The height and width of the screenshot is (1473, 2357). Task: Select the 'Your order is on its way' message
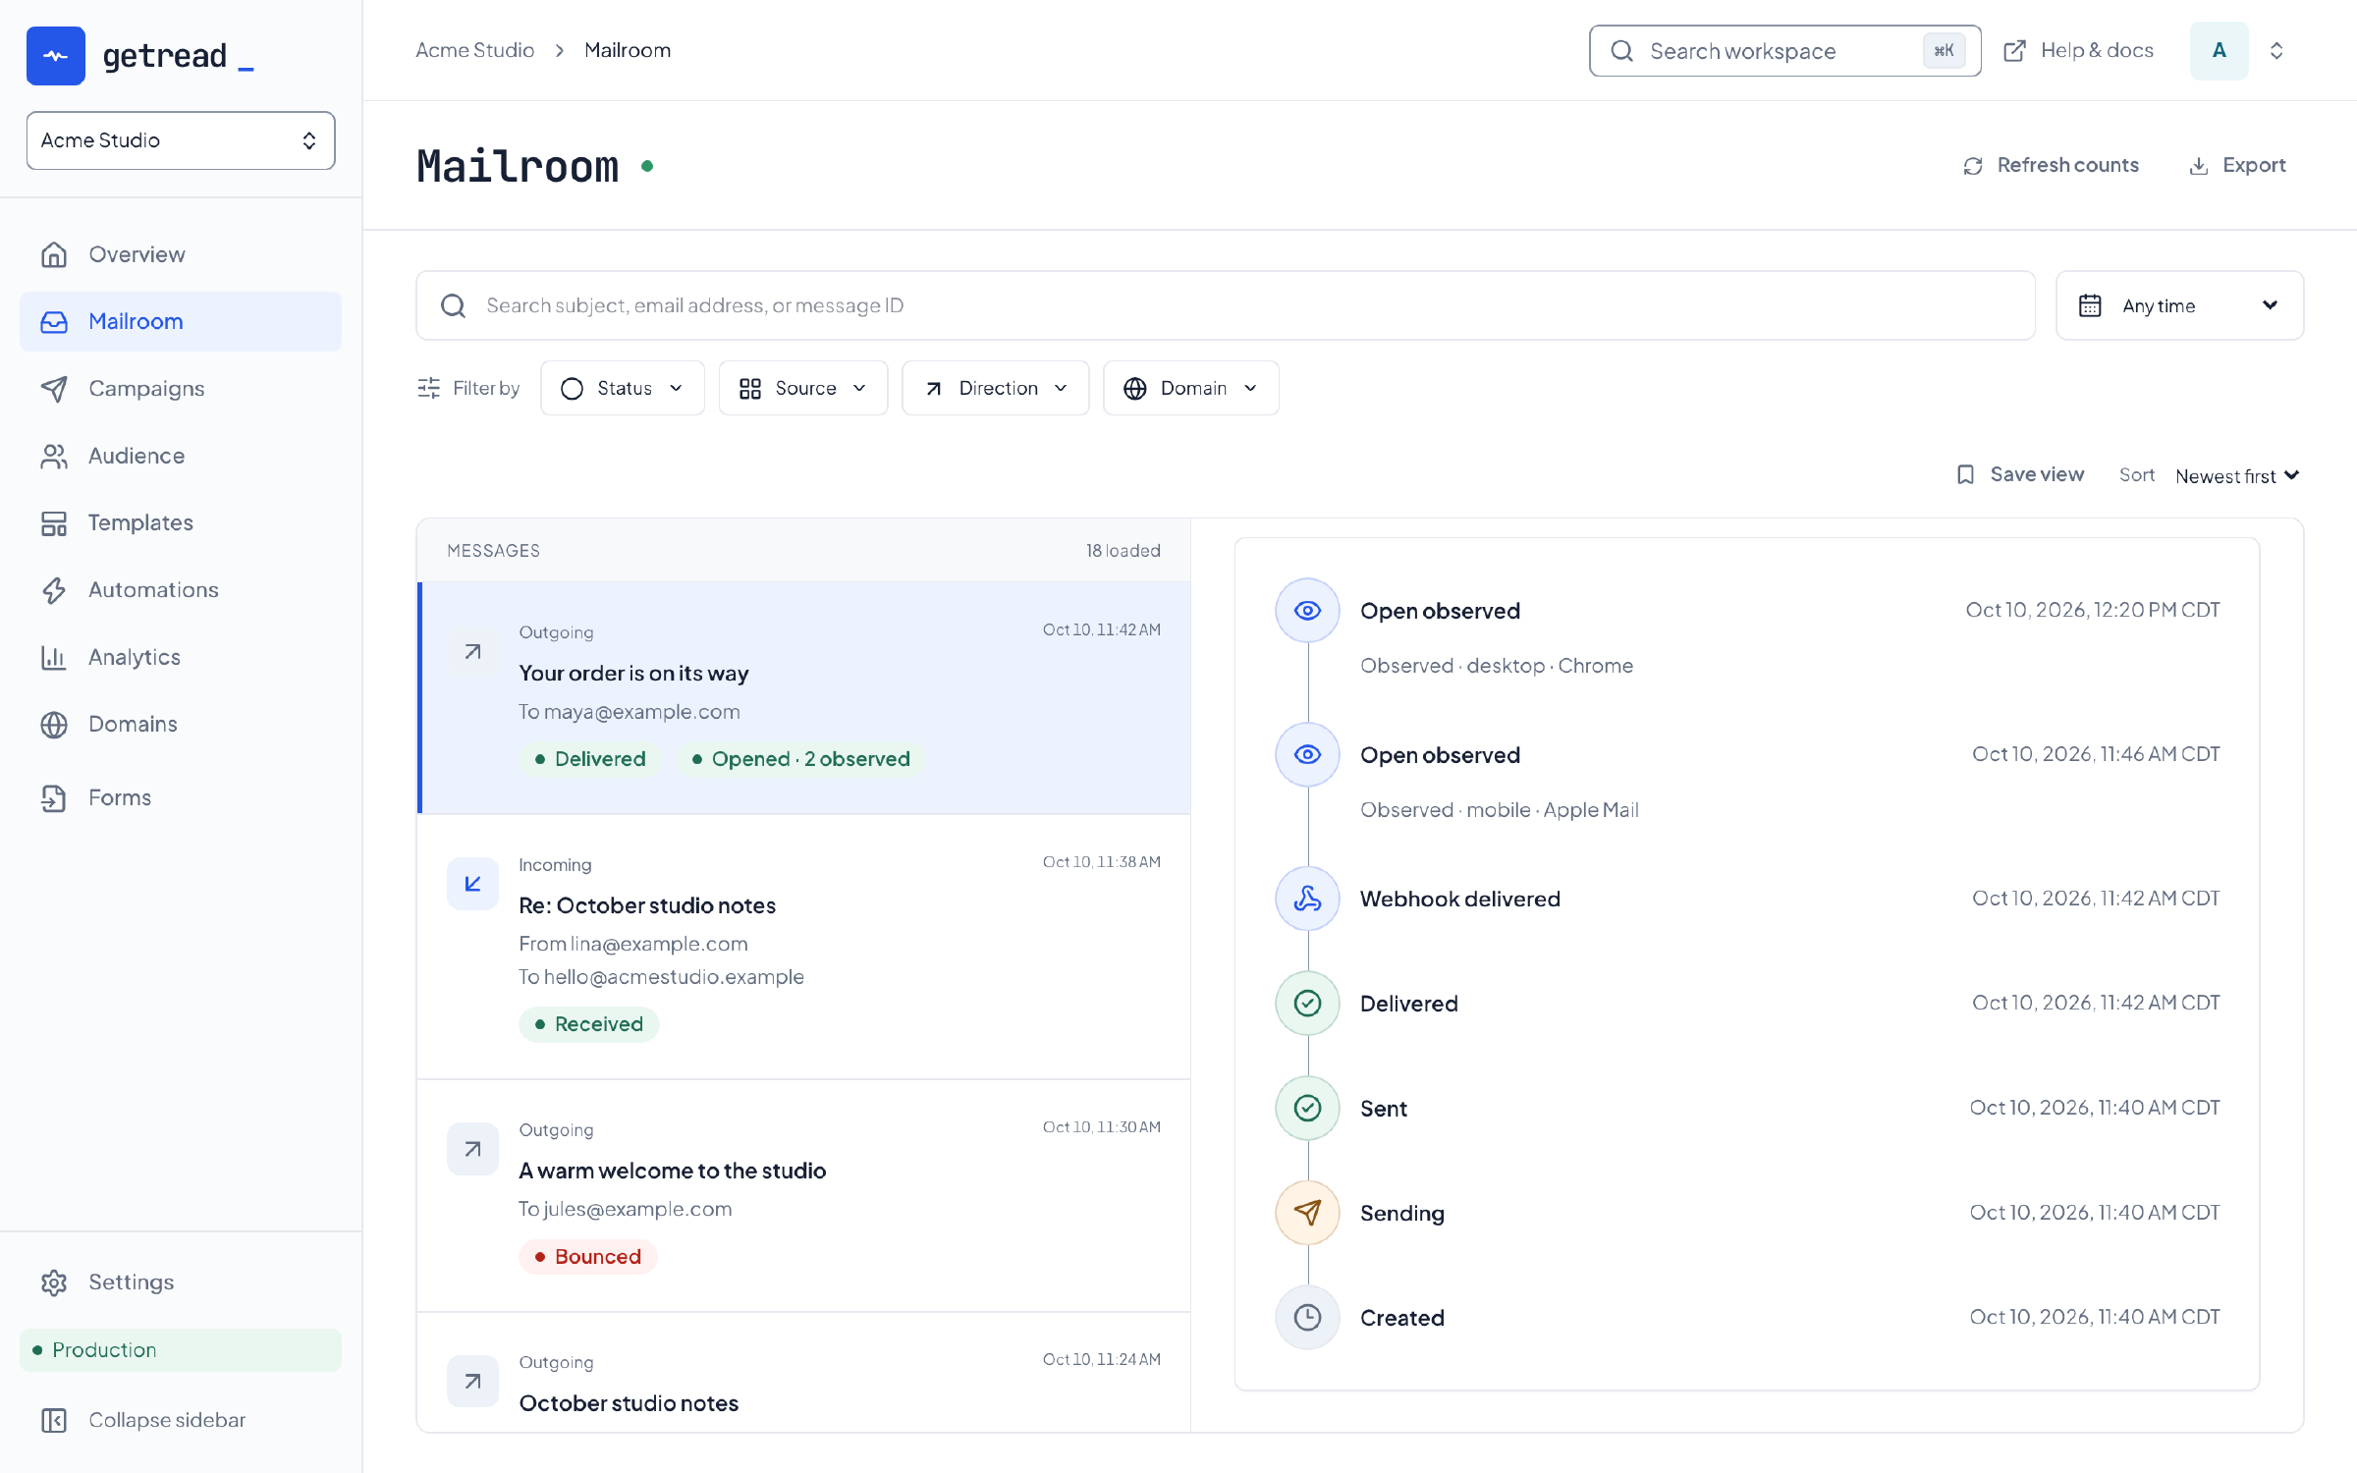click(805, 698)
